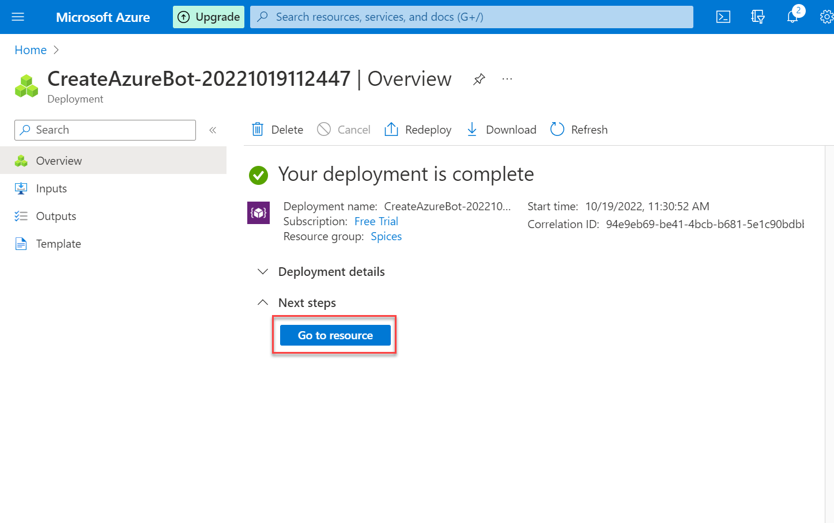Focus the sidebar Search field
This screenshot has height=523, width=834.
click(x=105, y=130)
